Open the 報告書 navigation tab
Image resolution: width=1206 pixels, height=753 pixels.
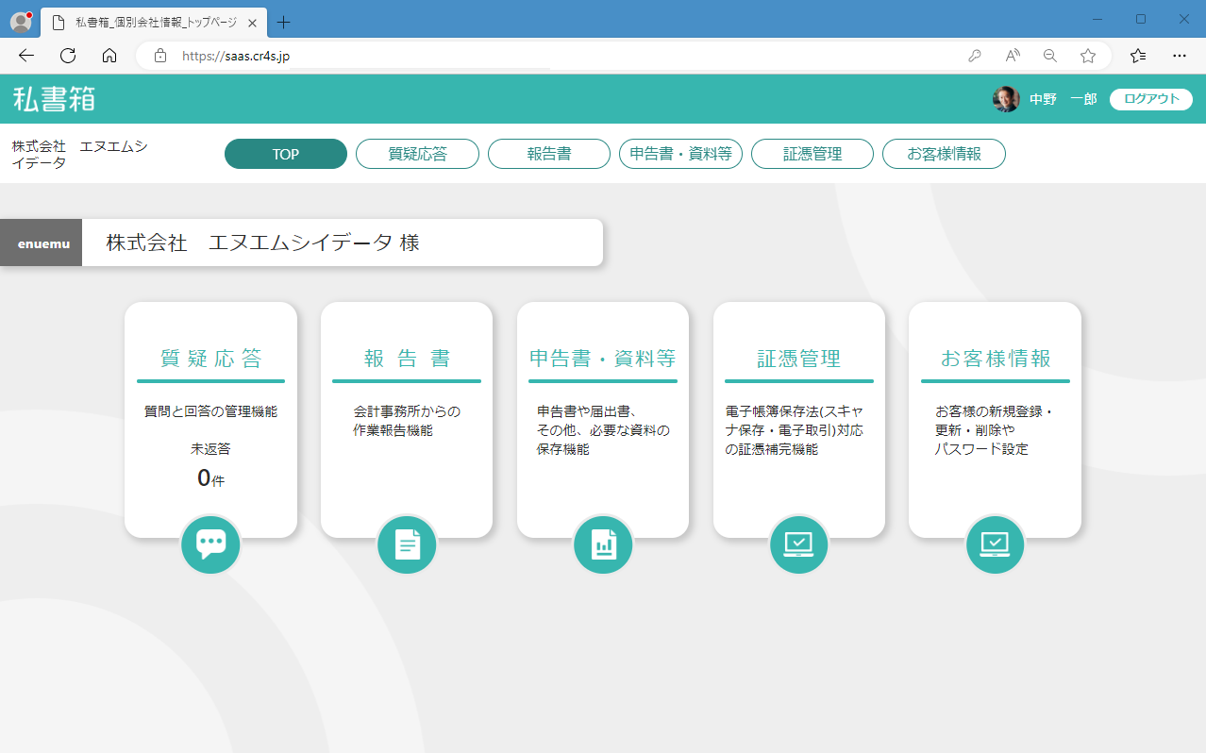point(549,154)
